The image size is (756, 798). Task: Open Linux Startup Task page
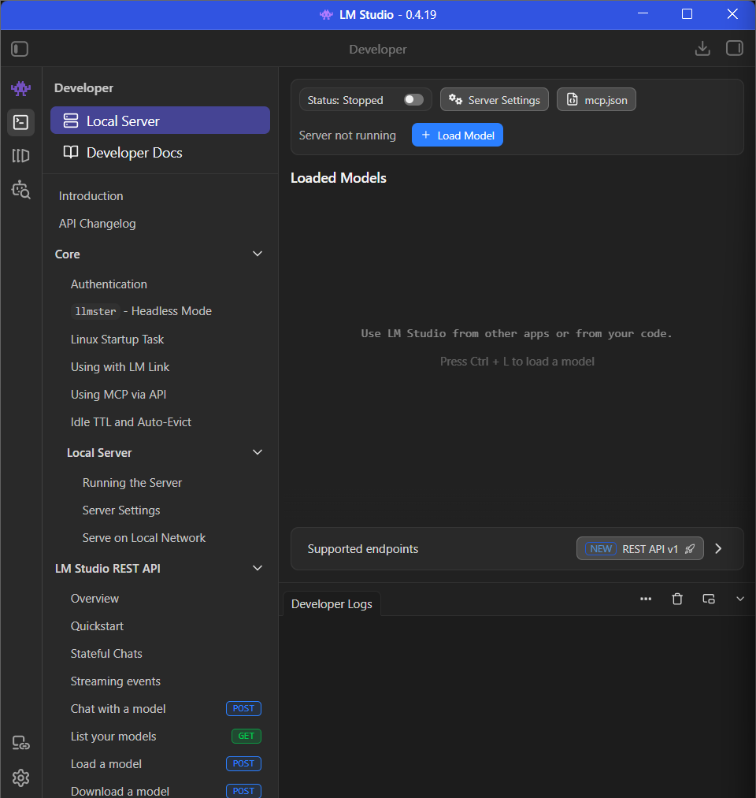click(117, 340)
